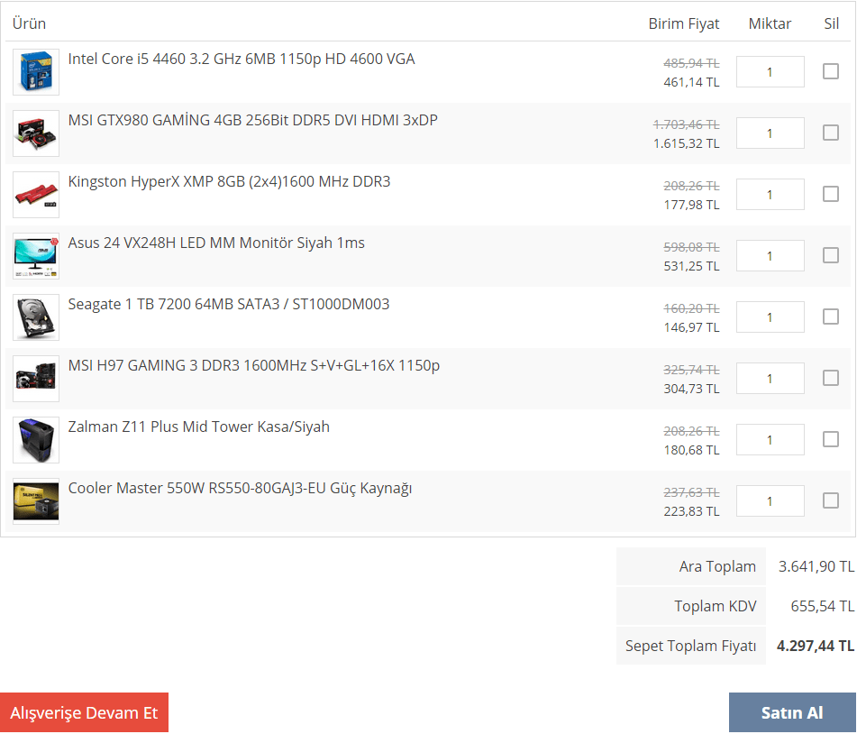
Task: Click the Ürün column header
Action: [x=29, y=23]
